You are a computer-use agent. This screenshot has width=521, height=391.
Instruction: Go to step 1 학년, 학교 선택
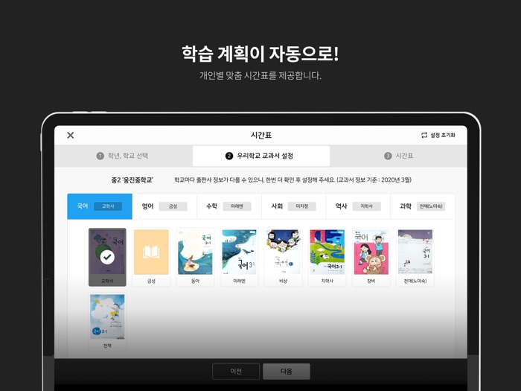click(x=124, y=156)
